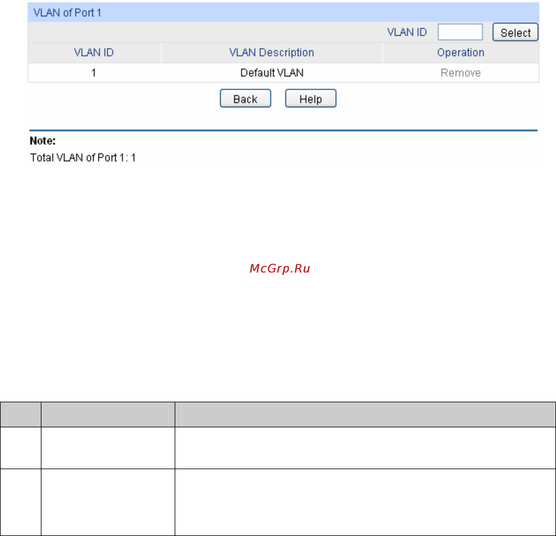The height and width of the screenshot is (536, 556).
Task: Click the VLAN ID column header
Action: coord(94,53)
